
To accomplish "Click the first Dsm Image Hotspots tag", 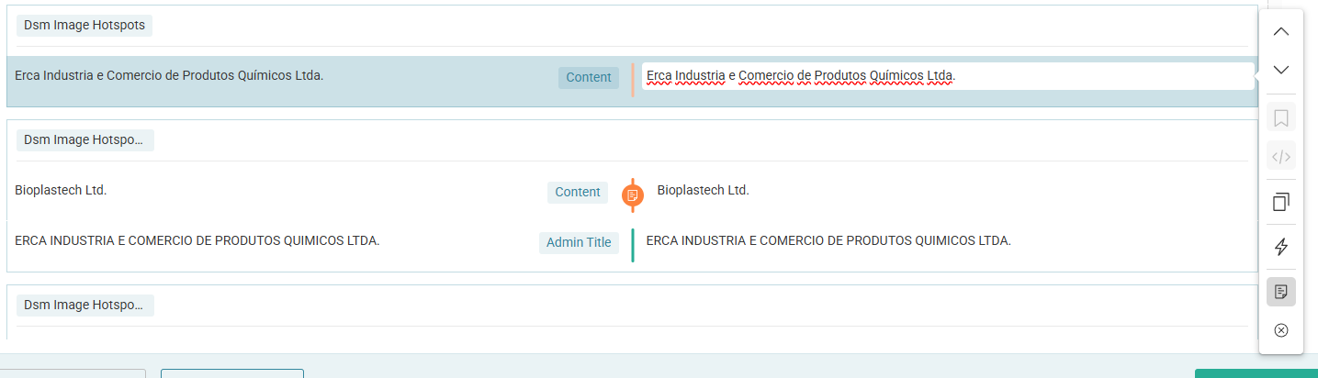I will click(84, 26).
